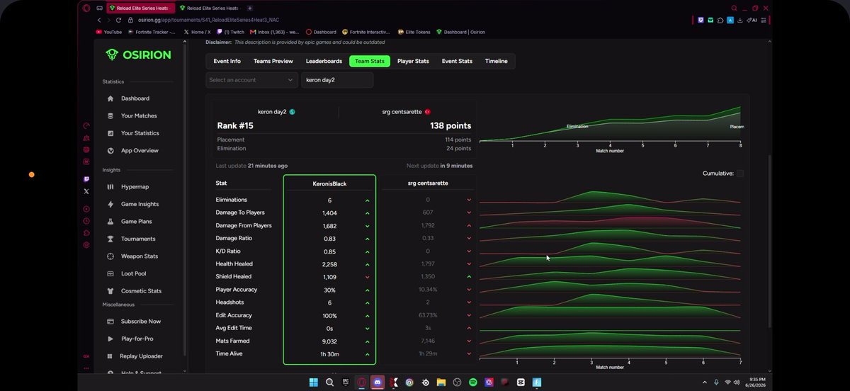Click the red arrow beside KeronisBlack Shield Healed

tap(367, 277)
